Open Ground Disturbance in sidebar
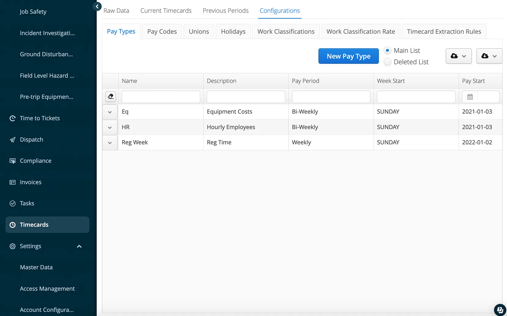The width and height of the screenshot is (507, 316). (x=46, y=54)
